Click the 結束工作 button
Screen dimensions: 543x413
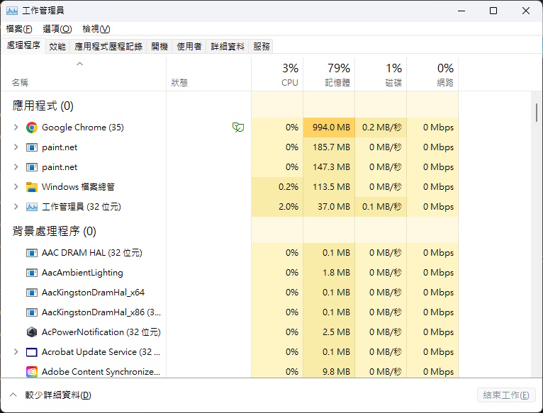click(x=505, y=395)
